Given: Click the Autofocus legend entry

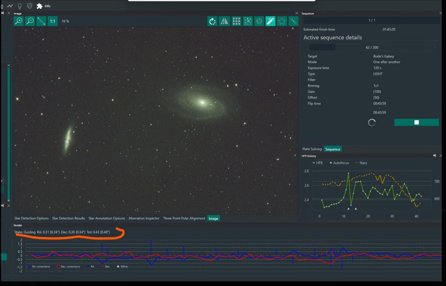Looking at the screenshot, I should pos(339,163).
